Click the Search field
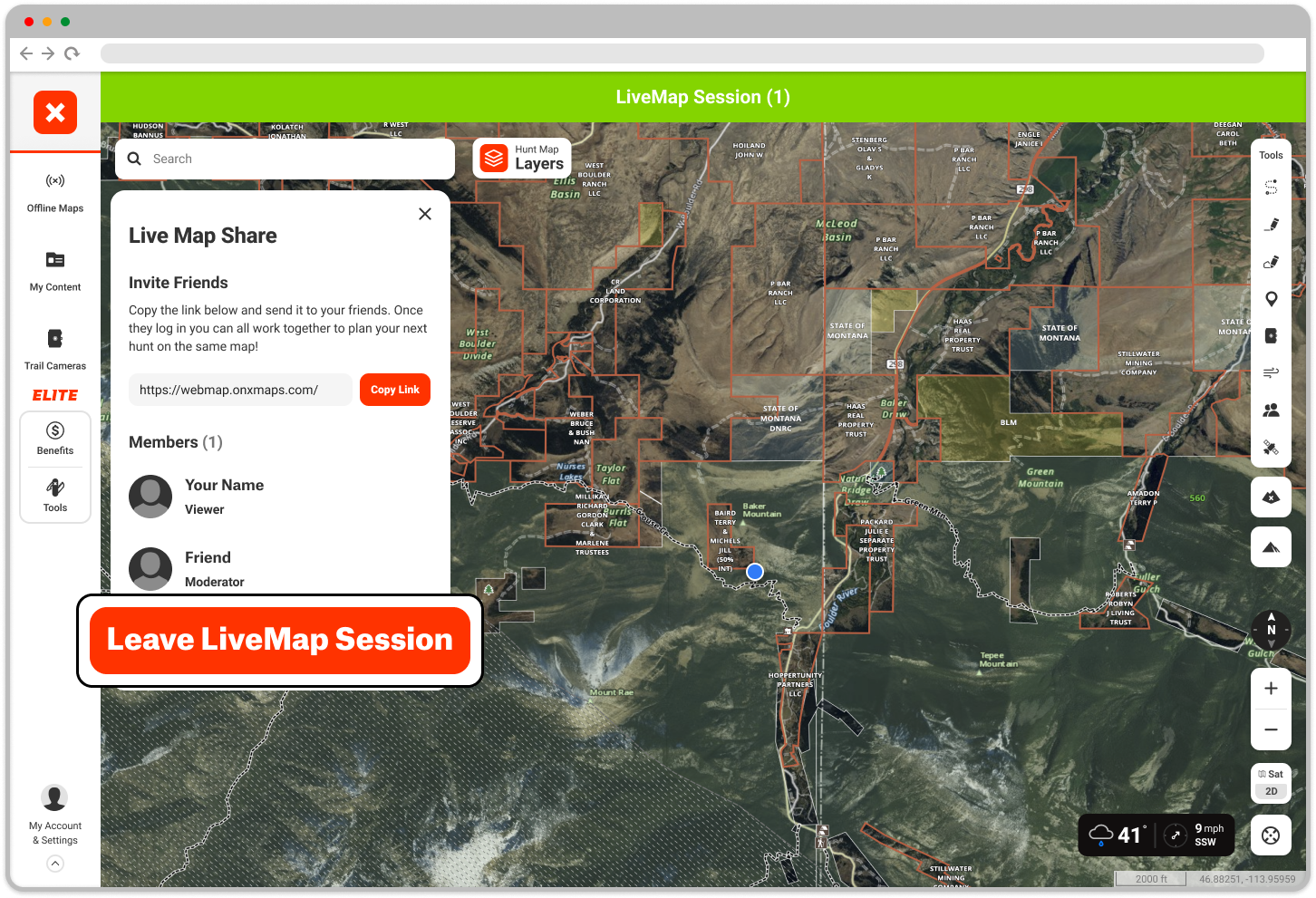Viewport: 1316px width, 898px height. click(285, 159)
